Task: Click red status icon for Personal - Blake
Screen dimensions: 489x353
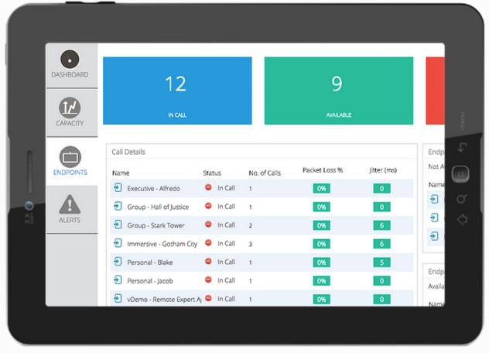Action: pos(208,261)
